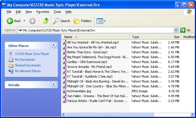Open the Back history dropdown arrow
The height and width of the screenshot is (118, 196).
click(x=25, y=21)
